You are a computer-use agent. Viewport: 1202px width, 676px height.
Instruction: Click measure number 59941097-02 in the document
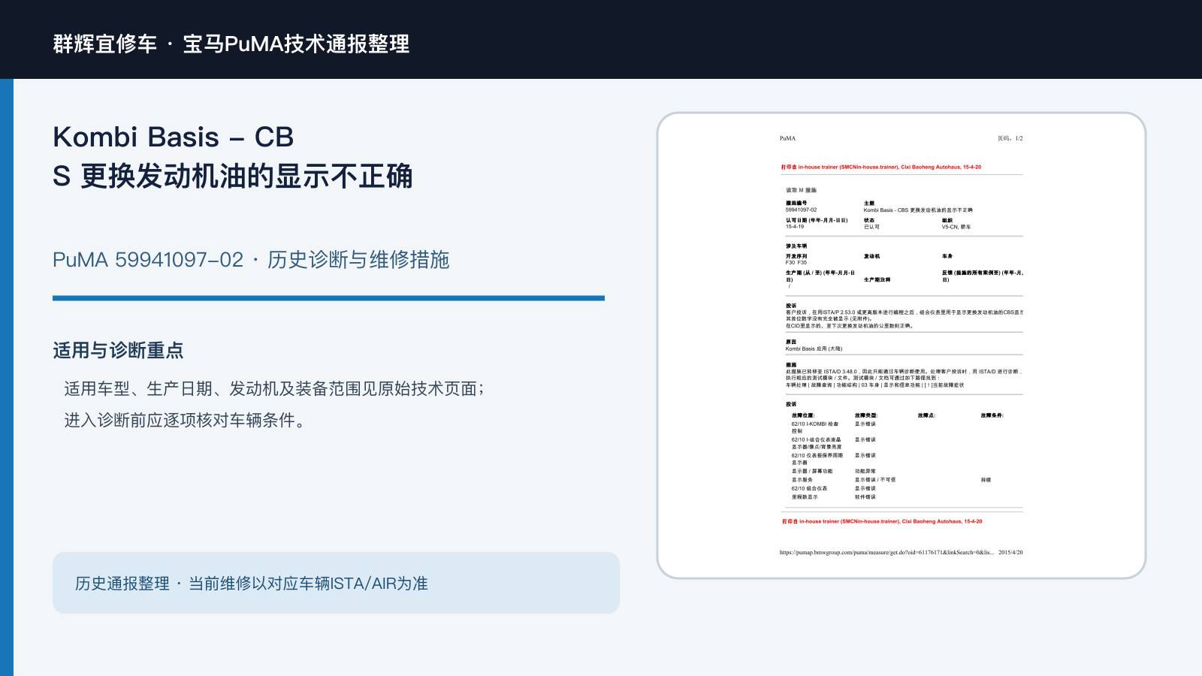(802, 210)
